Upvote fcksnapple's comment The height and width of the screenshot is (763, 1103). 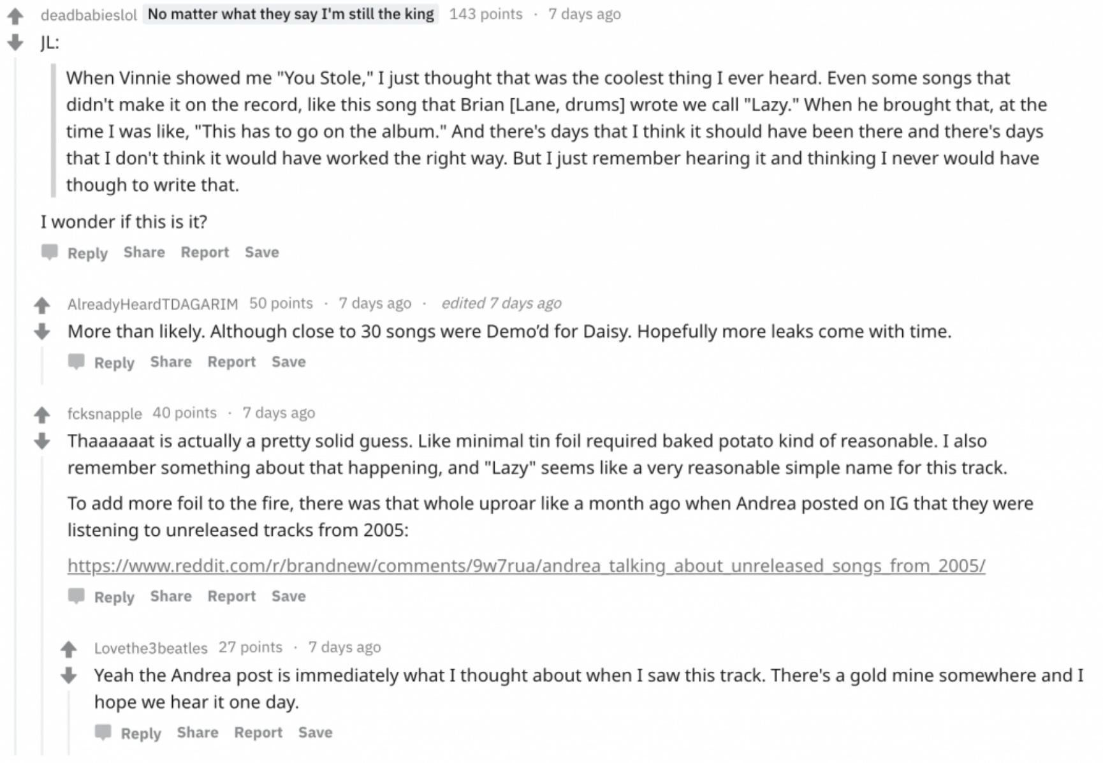pos(42,415)
